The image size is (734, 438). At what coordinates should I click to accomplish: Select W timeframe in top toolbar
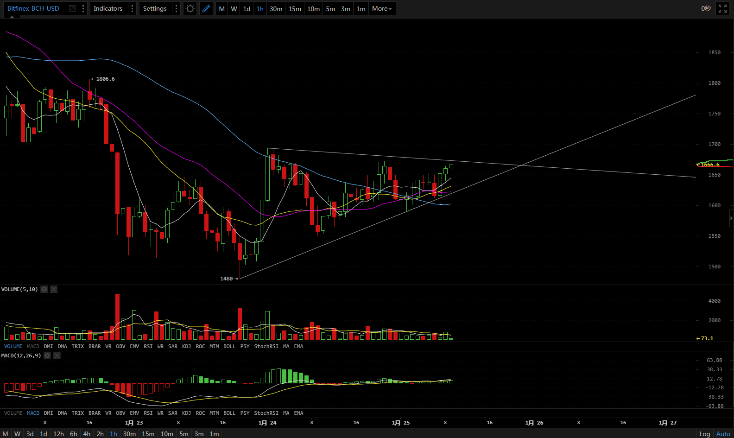tap(234, 8)
